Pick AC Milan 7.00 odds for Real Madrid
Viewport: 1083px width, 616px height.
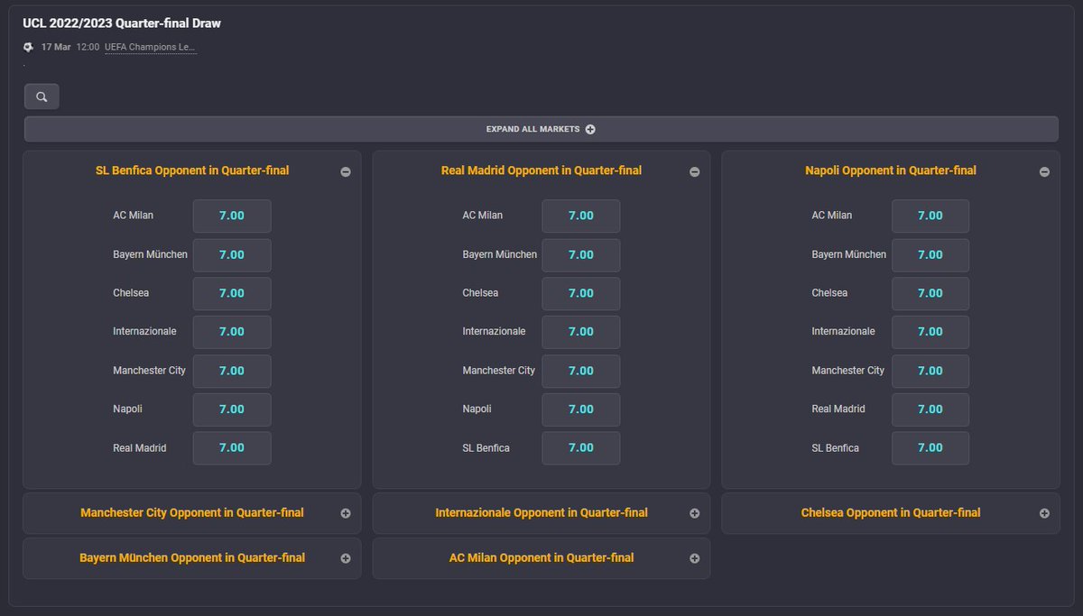581,216
